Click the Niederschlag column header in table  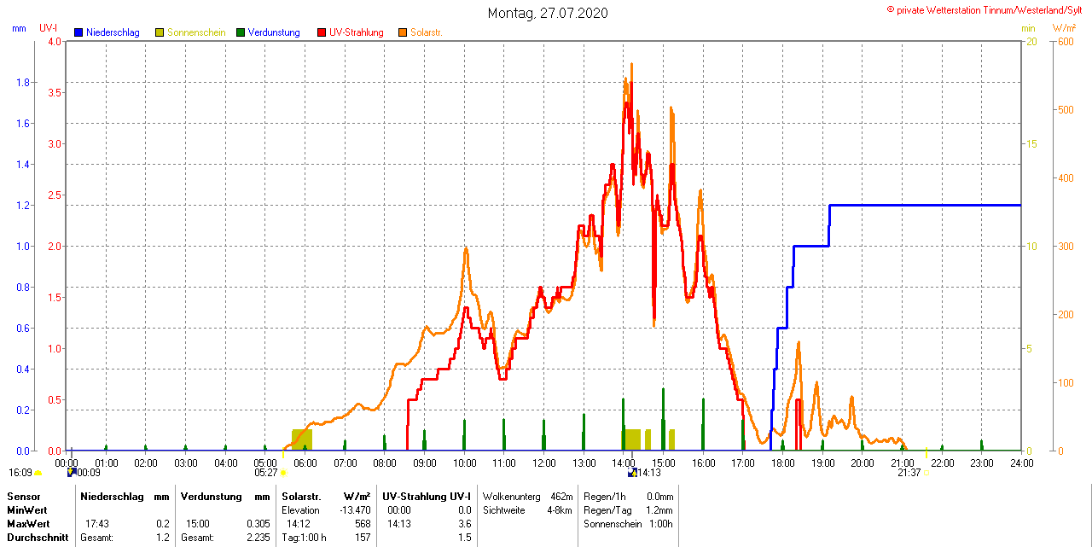(111, 496)
